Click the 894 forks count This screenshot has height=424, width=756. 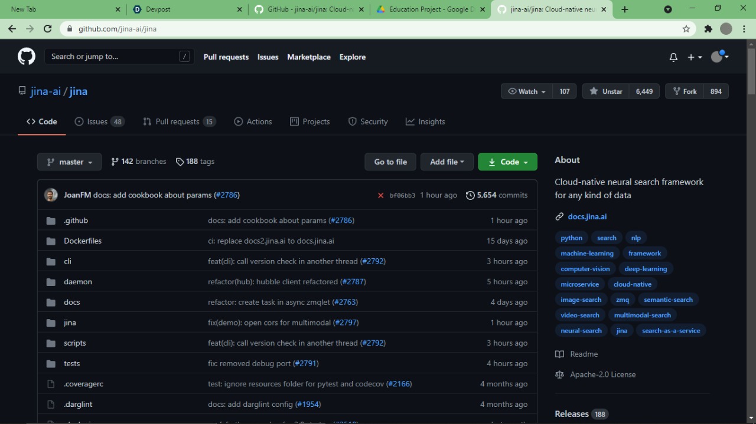(716, 91)
